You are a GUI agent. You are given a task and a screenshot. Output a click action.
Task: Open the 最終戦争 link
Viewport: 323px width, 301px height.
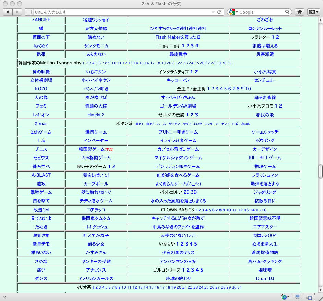coord(178,54)
